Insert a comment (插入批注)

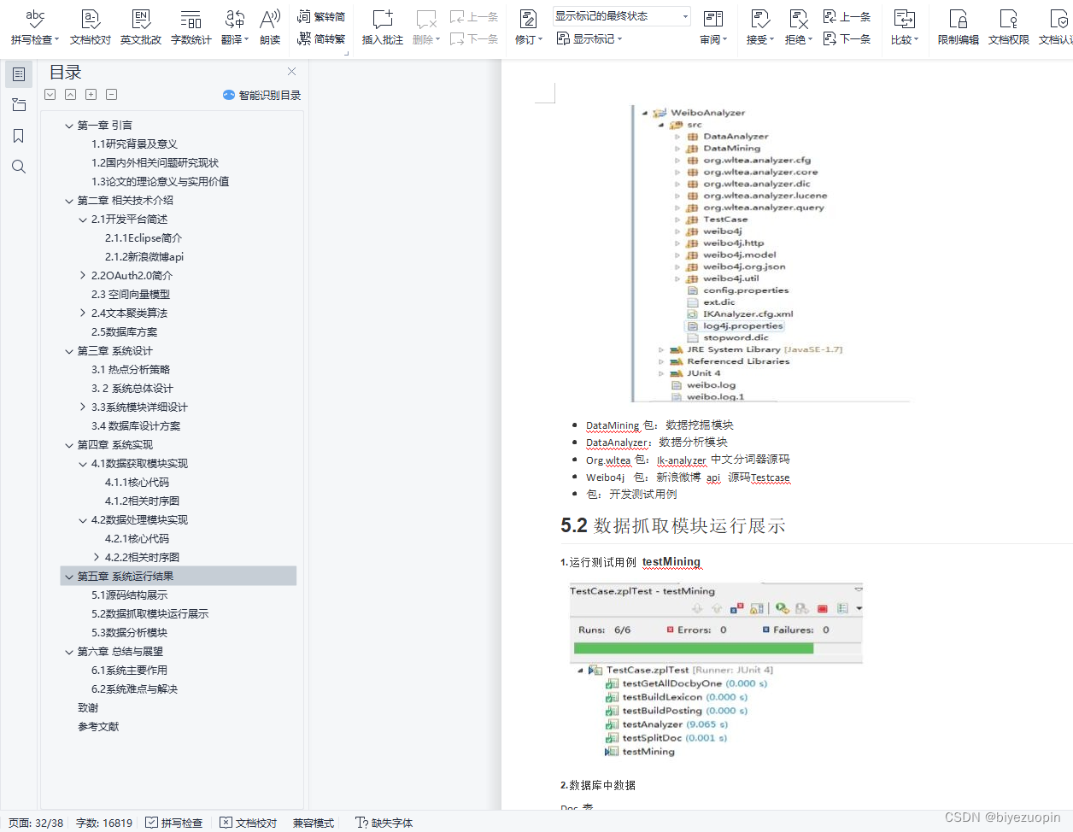point(383,27)
